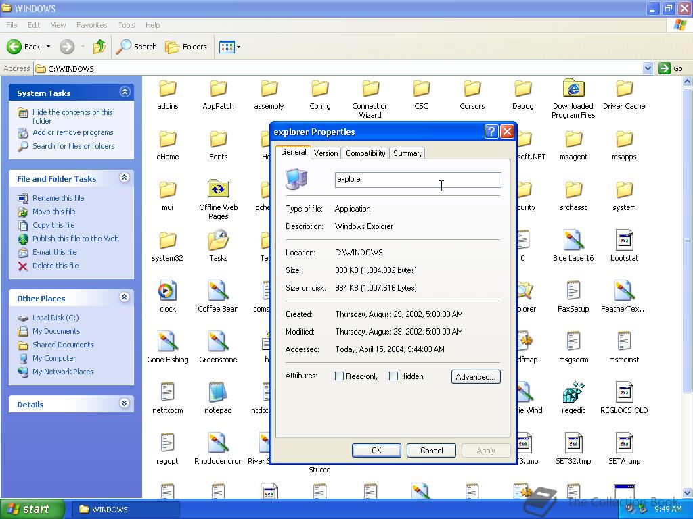
Task: Select the assembly folder
Action: (269, 95)
